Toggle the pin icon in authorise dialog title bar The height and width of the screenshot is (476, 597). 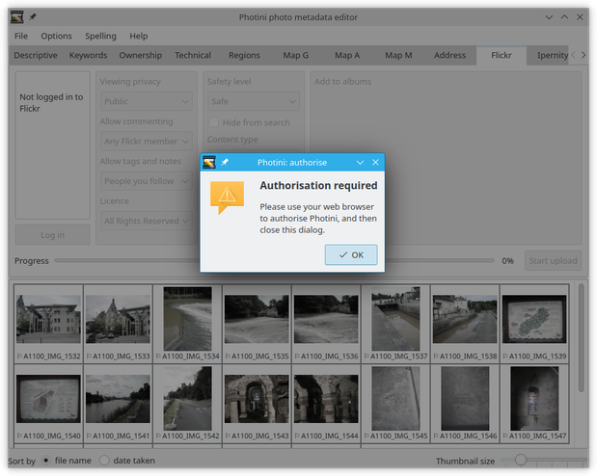[225, 162]
